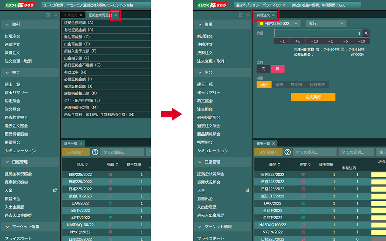
Task: Increase quantity using +1 button
Action: 282,41
